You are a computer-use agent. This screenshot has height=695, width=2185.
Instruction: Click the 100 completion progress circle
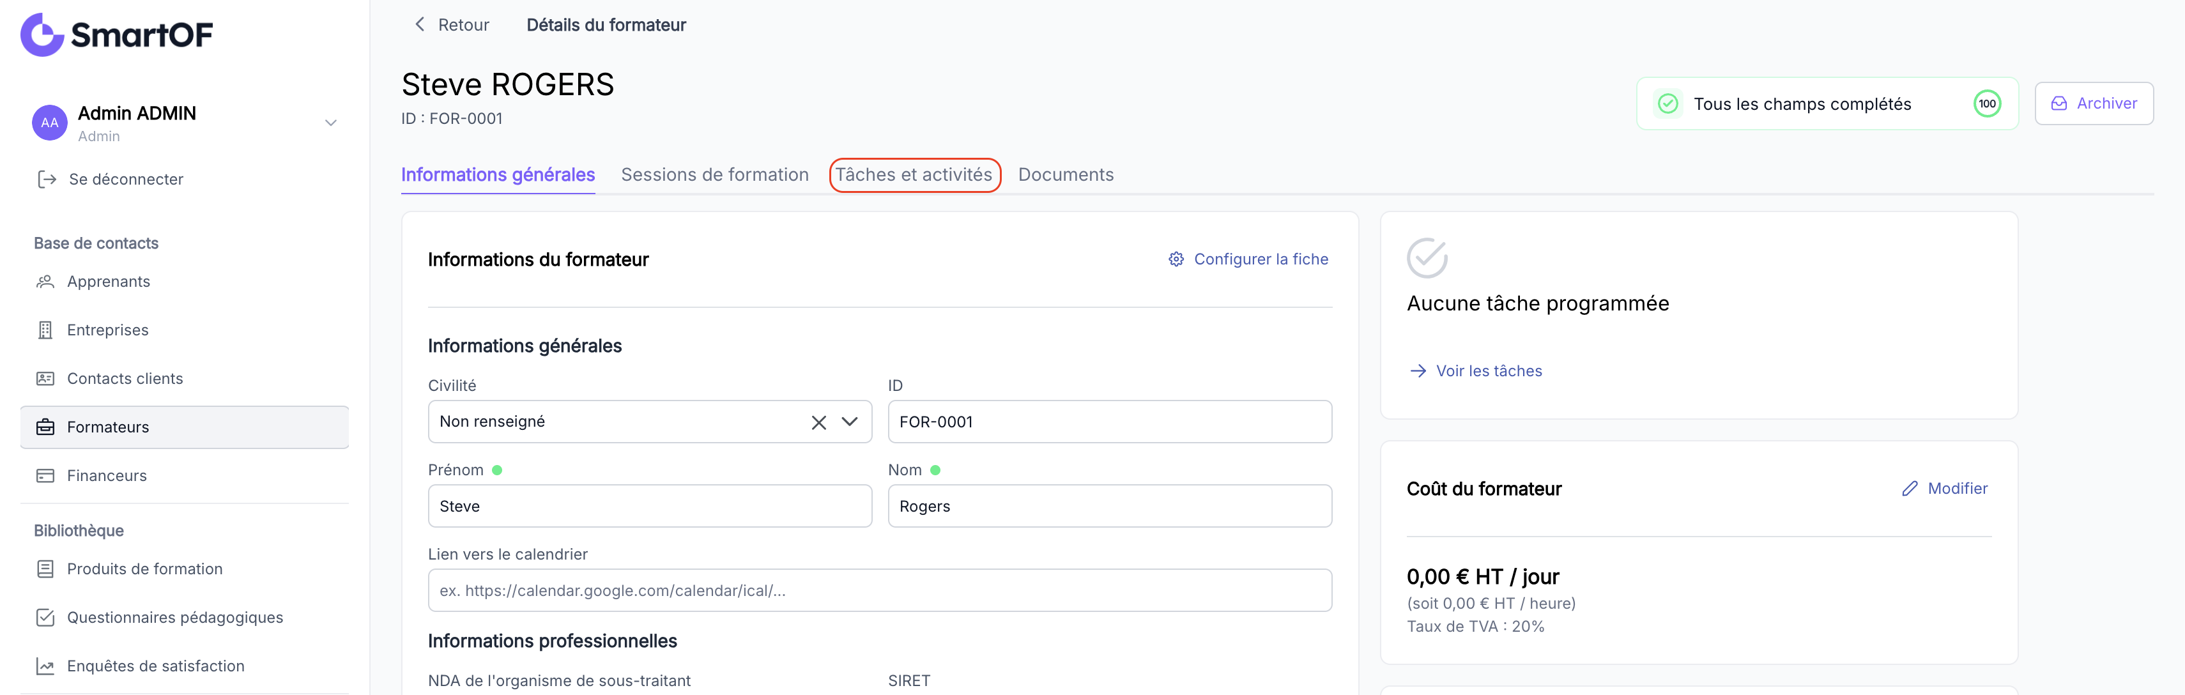click(x=1988, y=103)
